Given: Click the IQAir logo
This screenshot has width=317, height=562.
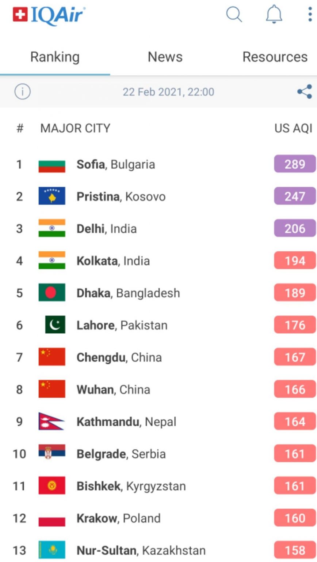Looking at the screenshot, I should coord(49,15).
